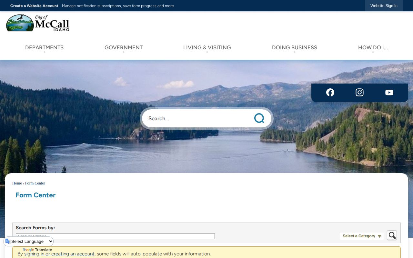The image size is (413, 258).
Task: Click the Website Sign In button
Action: [x=384, y=6]
